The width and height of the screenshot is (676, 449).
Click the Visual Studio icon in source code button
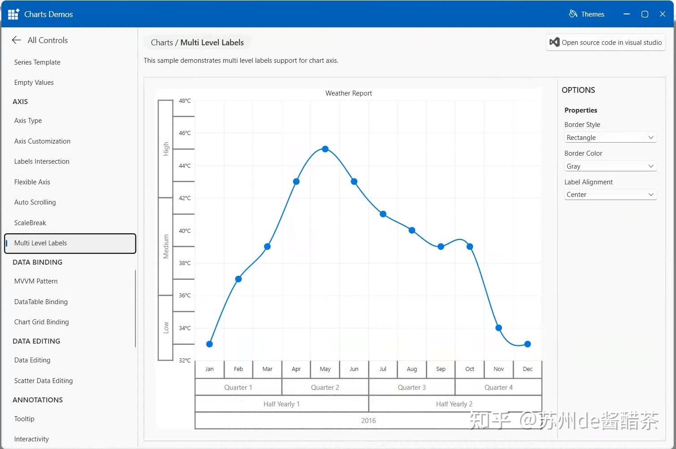[555, 42]
